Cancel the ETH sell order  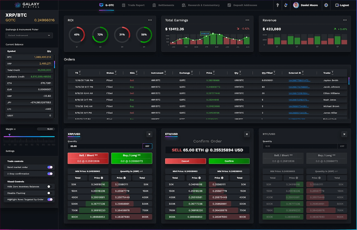(x=185, y=161)
